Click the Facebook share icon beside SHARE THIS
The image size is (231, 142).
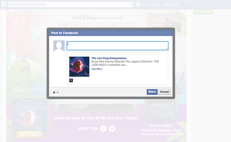click(103, 128)
